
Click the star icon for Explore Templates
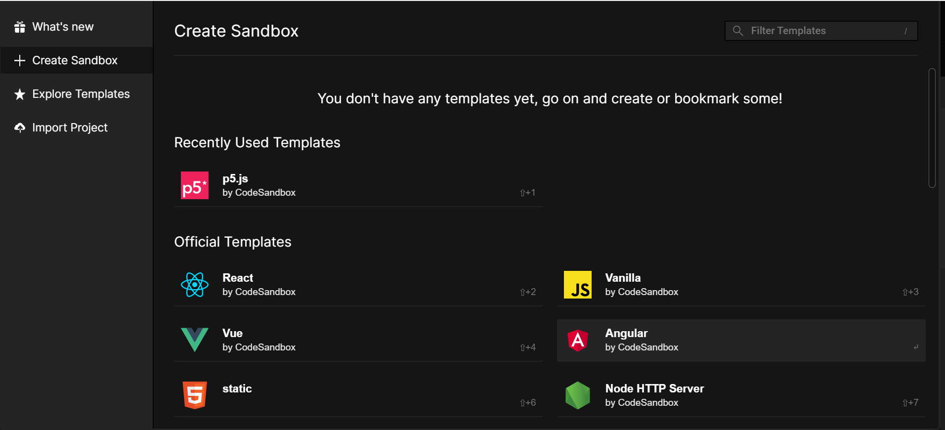[x=20, y=94]
